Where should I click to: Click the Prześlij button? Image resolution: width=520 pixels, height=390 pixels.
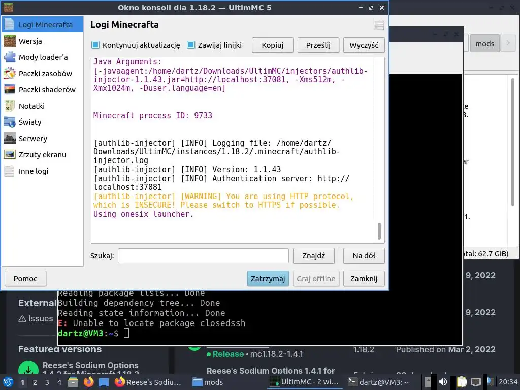tap(318, 45)
